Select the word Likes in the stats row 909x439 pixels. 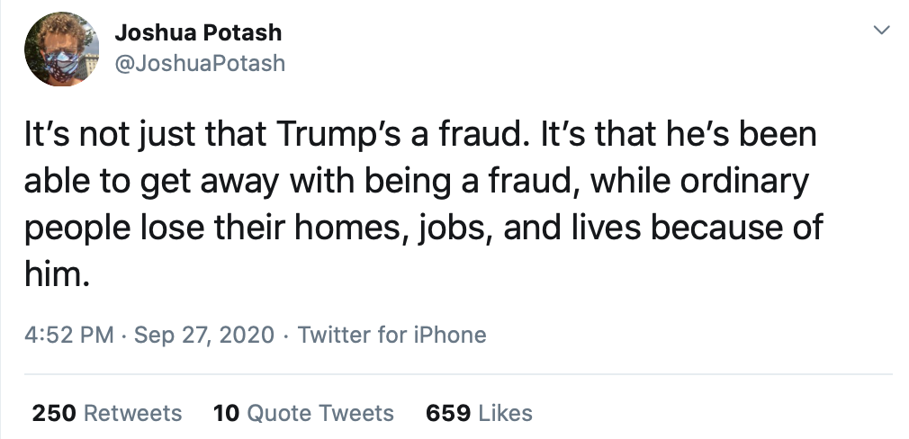pyautogui.click(x=505, y=413)
